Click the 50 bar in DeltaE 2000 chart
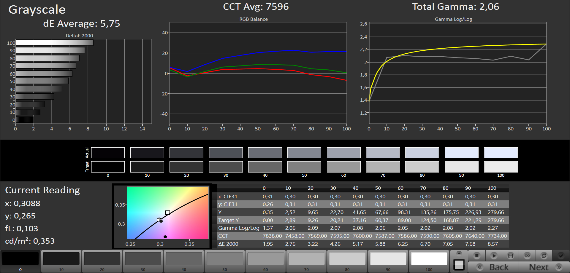The width and height of the screenshot is (570, 273). [x=42, y=81]
